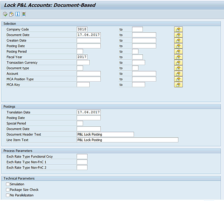The width and height of the screenshot is (224, 201).
Task: Open multiple selection for Creation Date
Action: pos(178,41)
